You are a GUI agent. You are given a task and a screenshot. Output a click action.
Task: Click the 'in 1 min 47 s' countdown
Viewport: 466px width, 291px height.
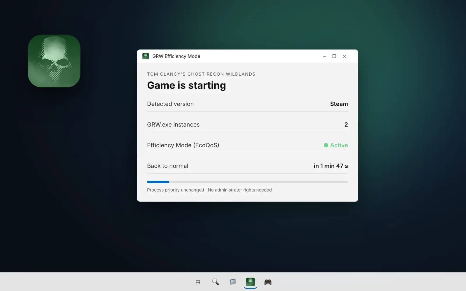click(x=331, y=166)
